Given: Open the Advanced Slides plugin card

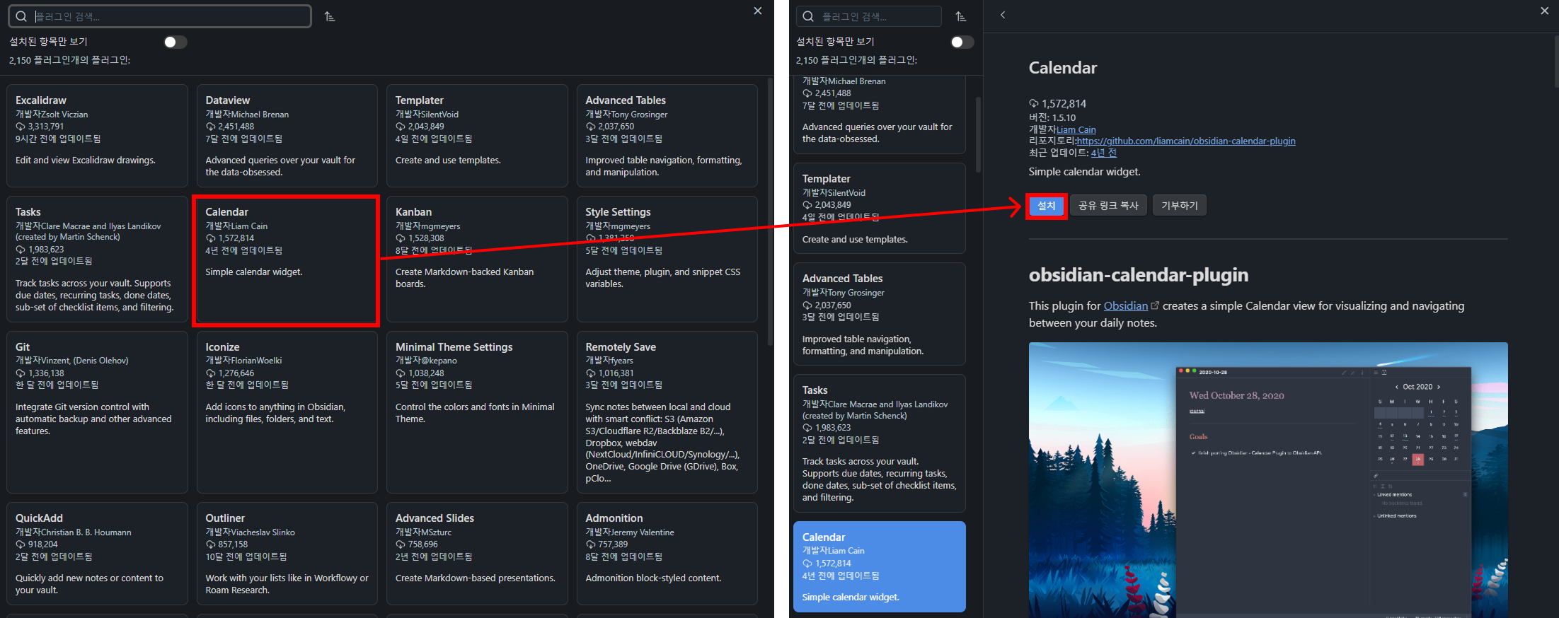Looking at the screenshot, I should pyautogui.click(x=477, y=554).
